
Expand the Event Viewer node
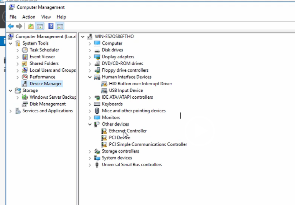click(18, 57)
